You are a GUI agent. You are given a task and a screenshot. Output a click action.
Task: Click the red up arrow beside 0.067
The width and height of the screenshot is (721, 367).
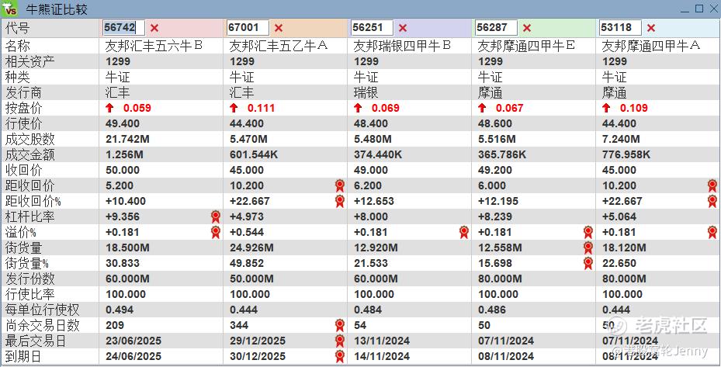tap(482, 108)
